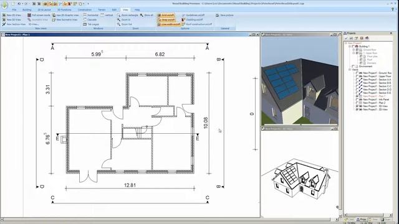Open the Building ribbon tab
The width and height of the screenshot is (399, 224).
pos(27,10)
